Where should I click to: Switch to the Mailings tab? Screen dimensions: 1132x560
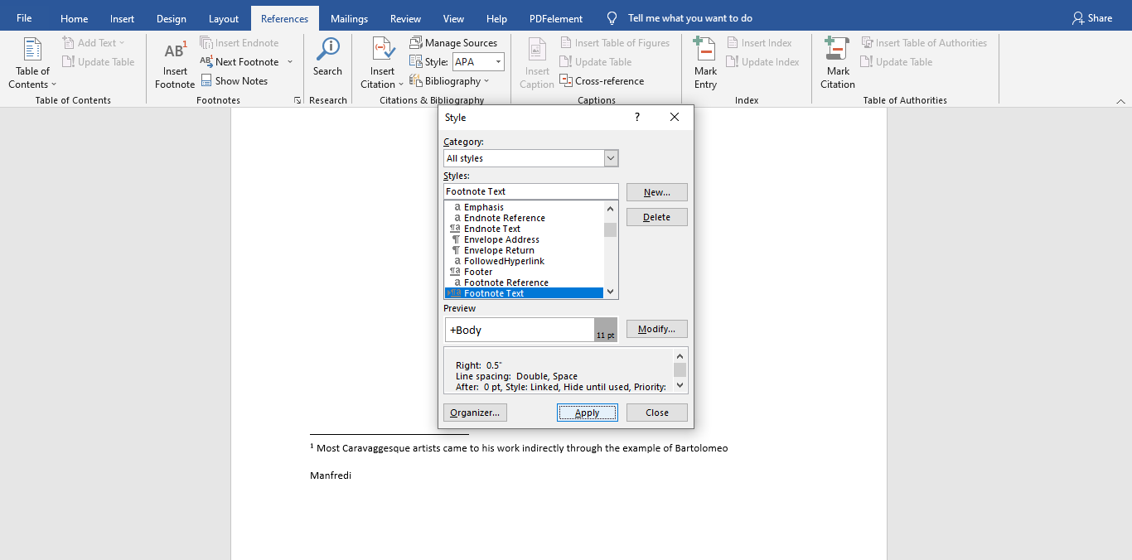coord(349,17)
